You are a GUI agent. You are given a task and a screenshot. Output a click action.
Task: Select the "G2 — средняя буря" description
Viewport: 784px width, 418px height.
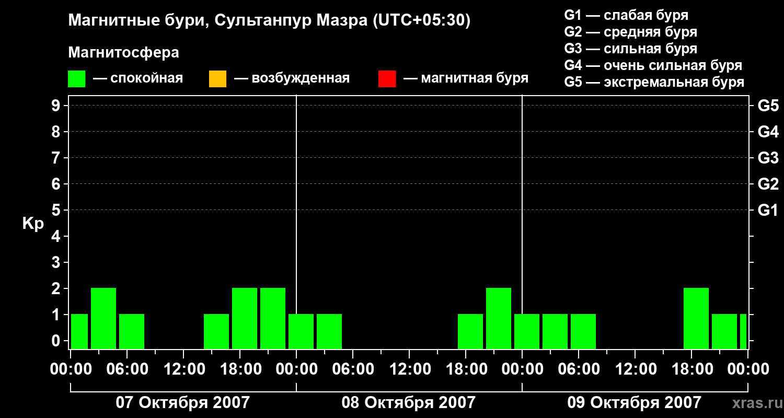(631, 32)
